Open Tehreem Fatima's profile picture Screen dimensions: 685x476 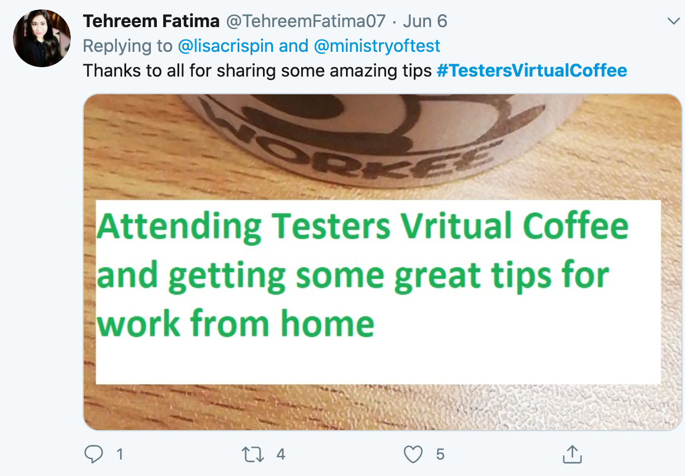[x=42, y=38]
